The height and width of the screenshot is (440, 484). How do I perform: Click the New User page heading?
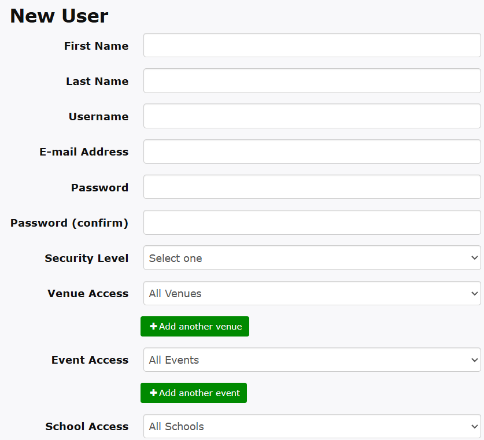click(59, 16)
